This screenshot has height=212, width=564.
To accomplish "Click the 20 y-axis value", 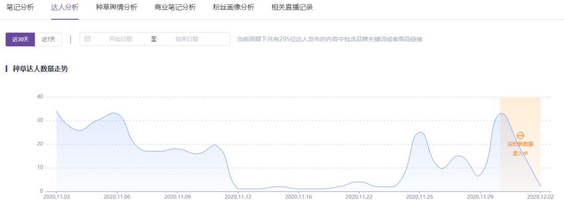I will tap(40, 144).
